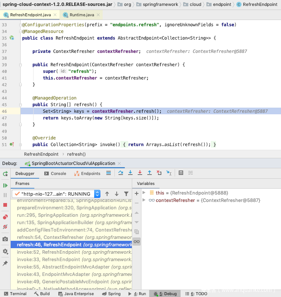Click refresh() in the editor breadcrumb
281x297 pixels.
point(76,154)
